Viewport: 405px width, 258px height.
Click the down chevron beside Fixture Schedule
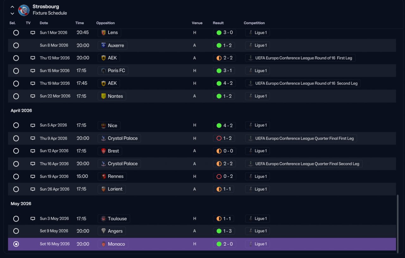[12, 14]
